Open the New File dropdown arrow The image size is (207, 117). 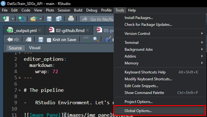coord(13,19)
